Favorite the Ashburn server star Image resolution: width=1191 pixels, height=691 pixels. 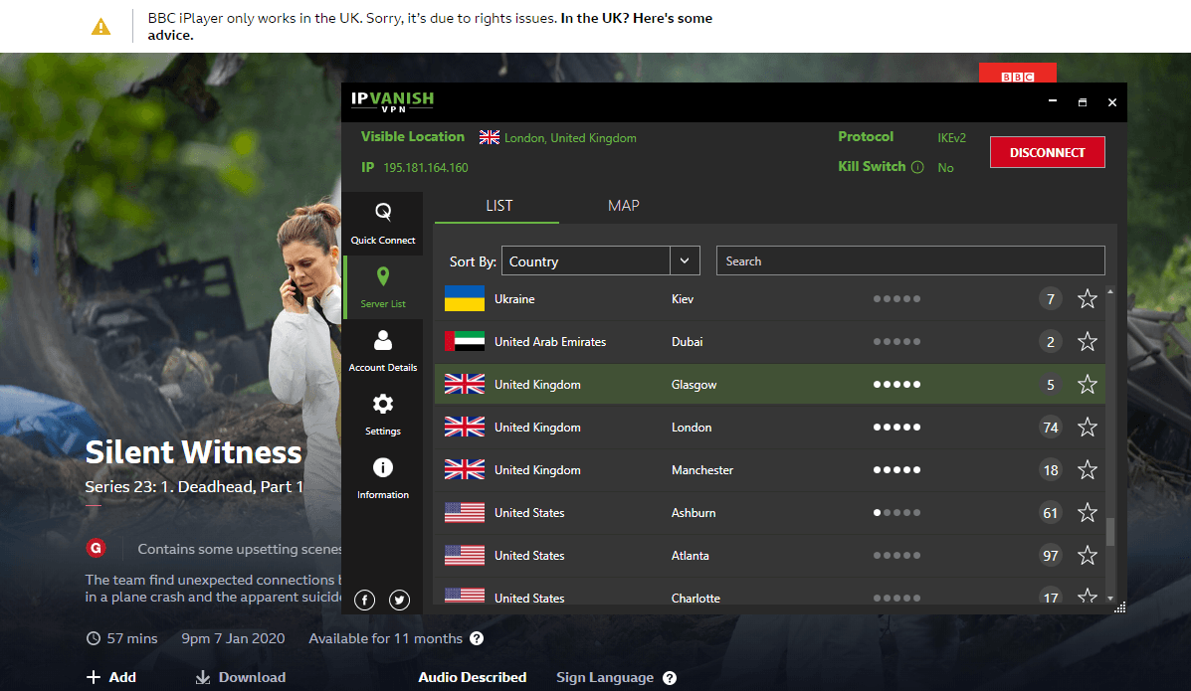tap(1087, 513)
